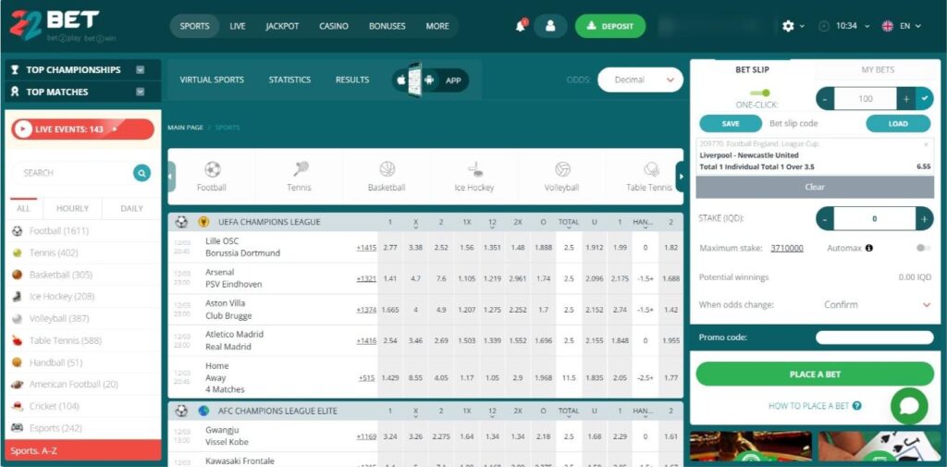
Task: Open the Decimal odds format dropdown
Action: point(640,80)
